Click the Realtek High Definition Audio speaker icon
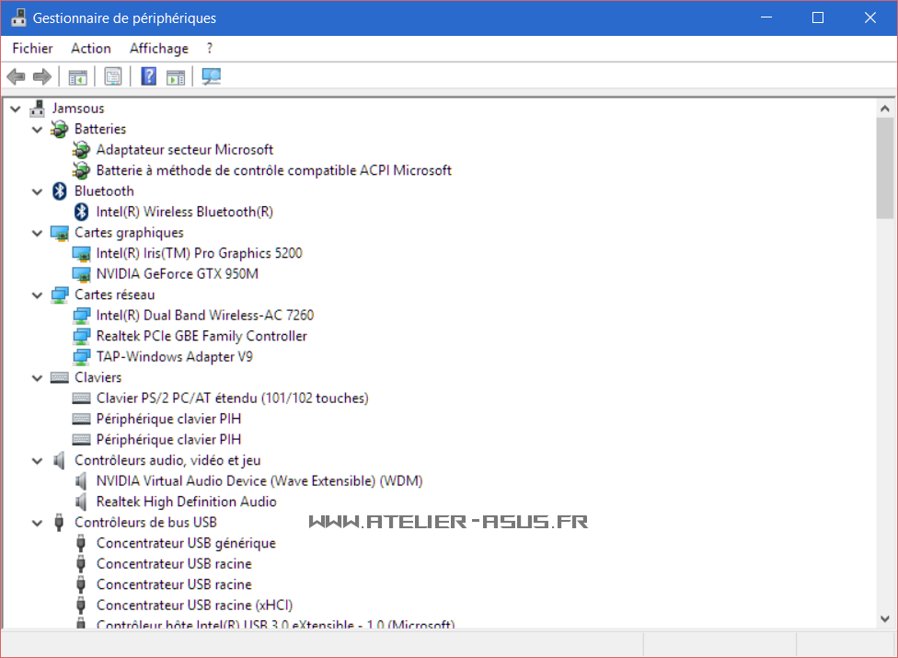The height and width of the screenshot is (658, 898). coord(82,502)
